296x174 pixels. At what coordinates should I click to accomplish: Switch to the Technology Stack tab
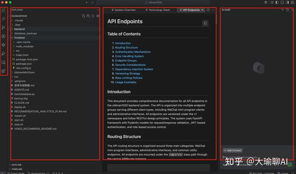(159, 10)
